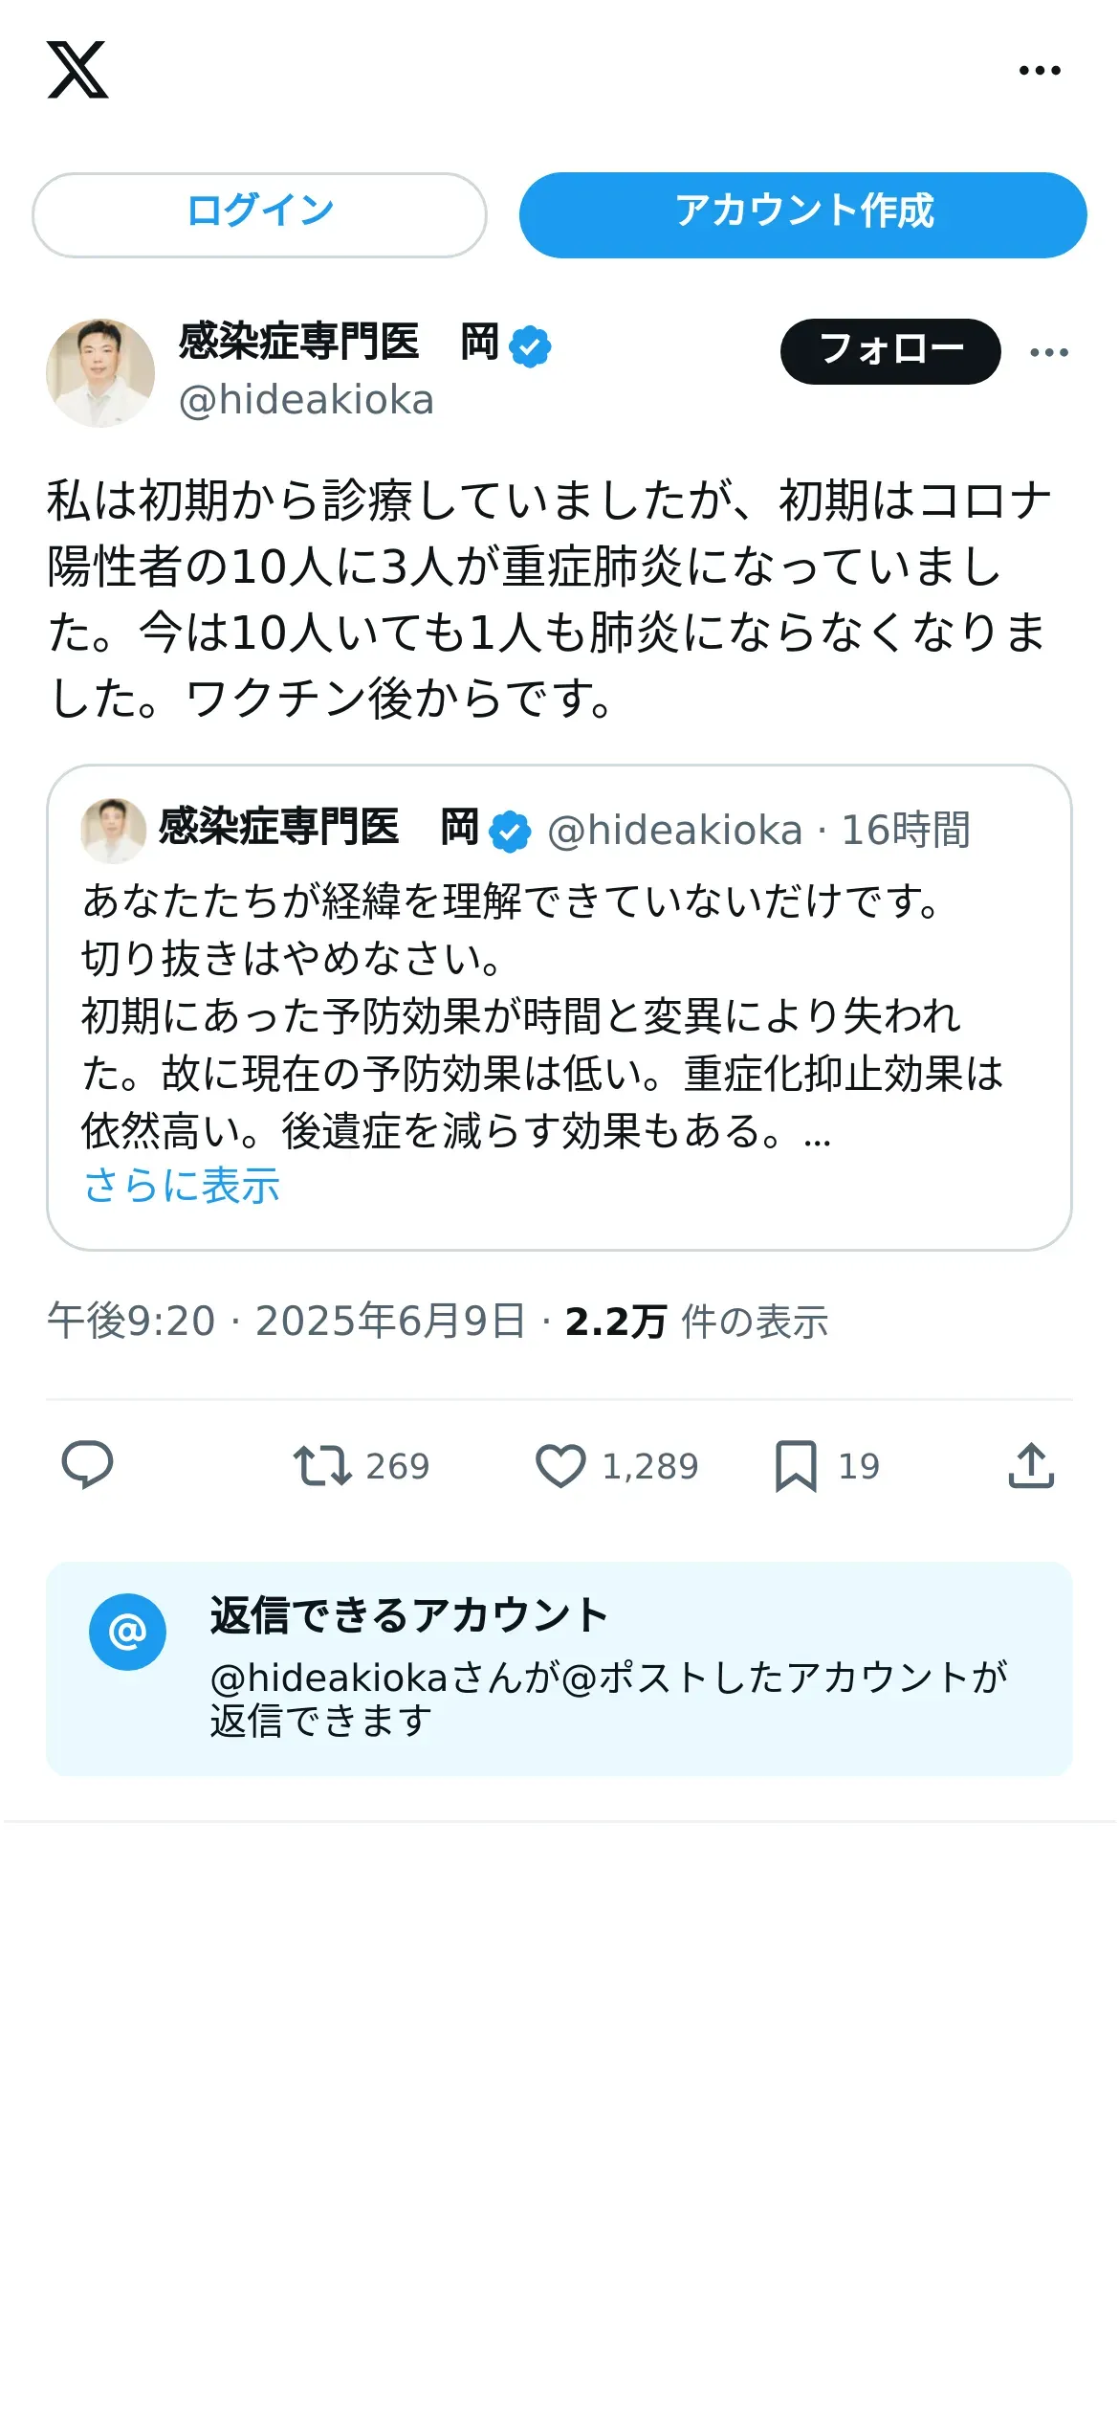The image size is (1119, 2423).
Task: Click the blue verified badge beside author name
Action: tap(530, 346)
